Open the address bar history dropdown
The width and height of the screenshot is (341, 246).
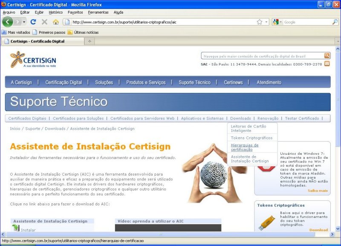tap(266, 22)
